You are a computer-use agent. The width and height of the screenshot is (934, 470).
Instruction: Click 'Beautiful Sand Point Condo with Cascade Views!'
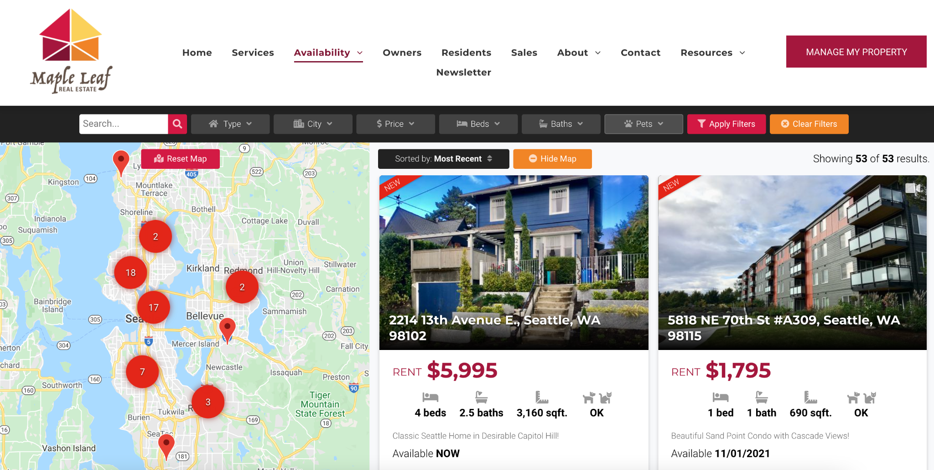(x=760, y=436)
